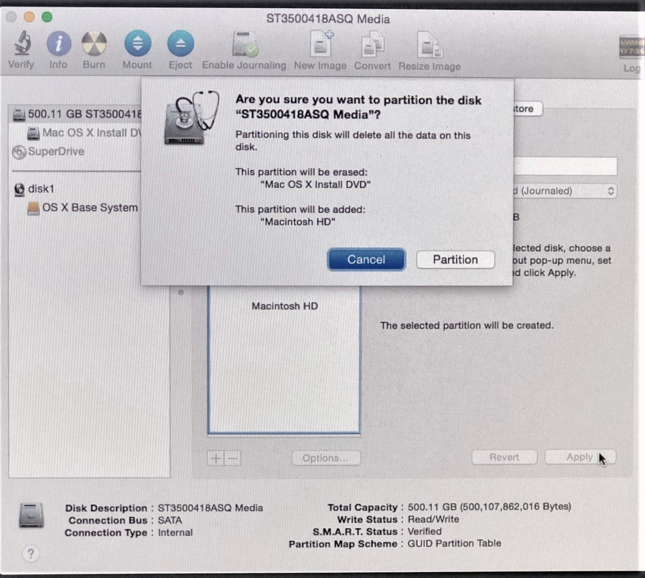Add a partition with the plus button
The image size is (645, 578).
pos(216,458)
